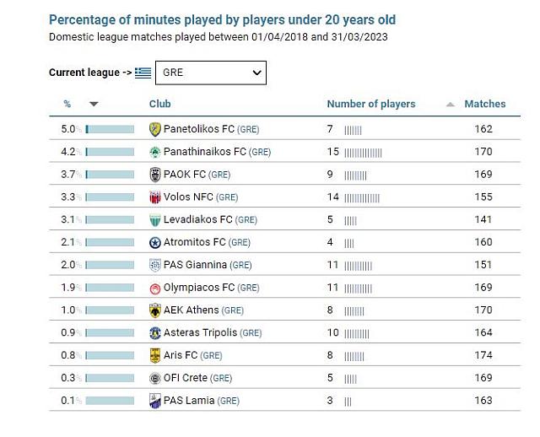Screen dimensions: 540x437
Task: Open the Asteras Tripolis club link
Action: click(x=200, y=332)
